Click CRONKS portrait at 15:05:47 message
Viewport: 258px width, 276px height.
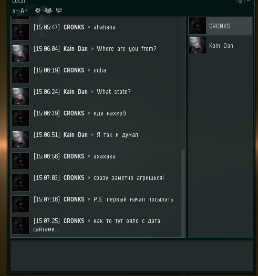point(20,32)
